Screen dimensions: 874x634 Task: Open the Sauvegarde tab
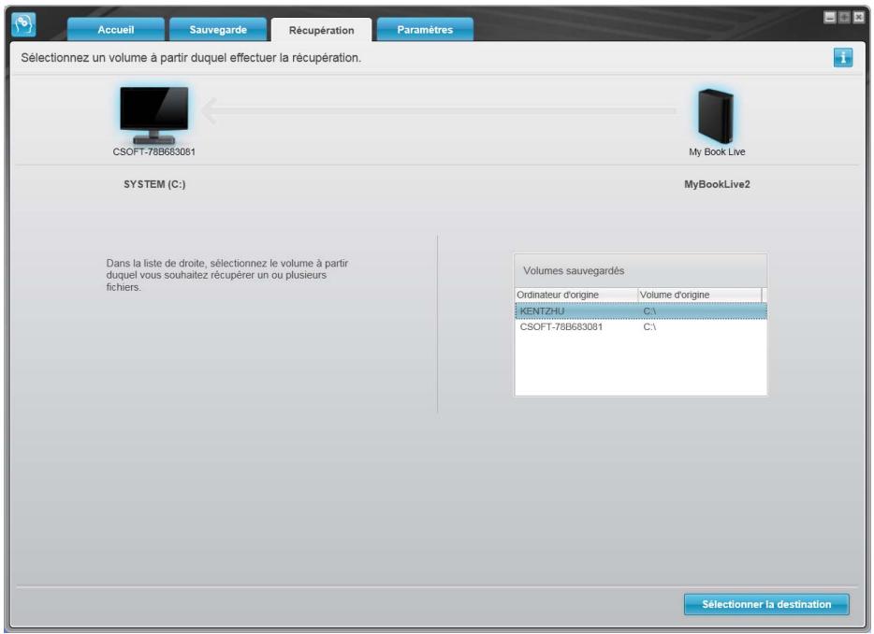coord(218,30)
